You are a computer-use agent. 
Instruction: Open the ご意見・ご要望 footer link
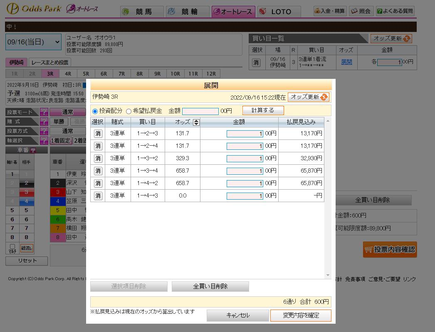tap(384, 279)
